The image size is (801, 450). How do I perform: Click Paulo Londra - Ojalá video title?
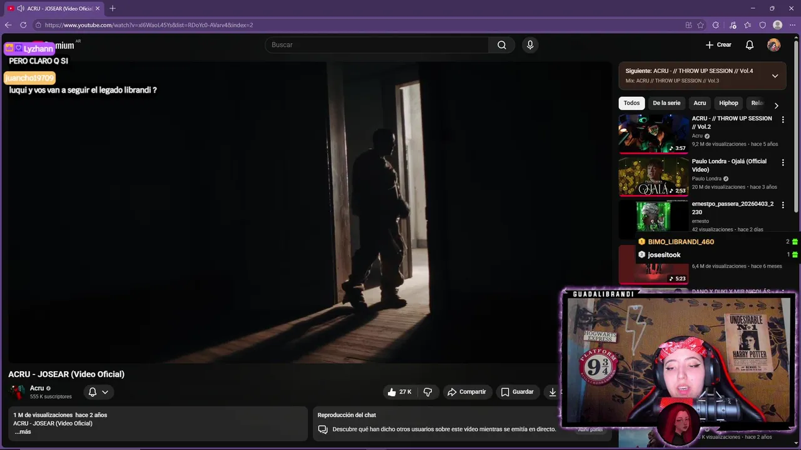[729, 166]
